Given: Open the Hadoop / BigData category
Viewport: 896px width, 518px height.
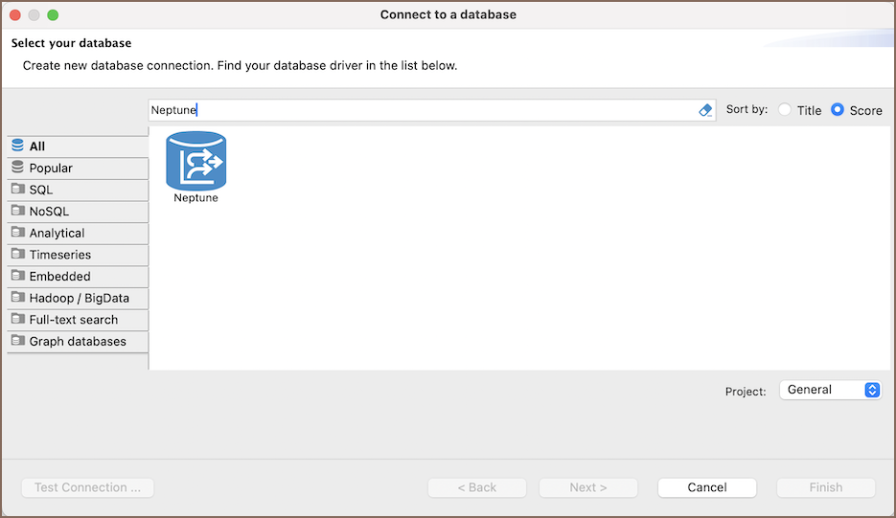Looking at the screenshot, I should [x=79, y=298].
